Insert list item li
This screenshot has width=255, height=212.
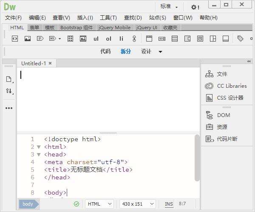point(121,39)
